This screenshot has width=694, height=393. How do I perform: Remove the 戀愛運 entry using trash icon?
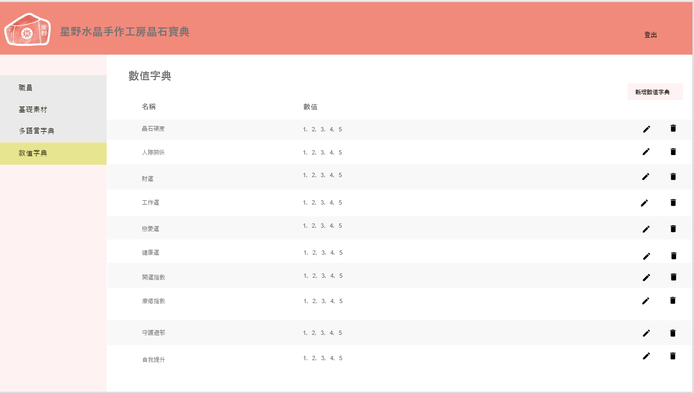pyautogui.click(x=673, y=229)
